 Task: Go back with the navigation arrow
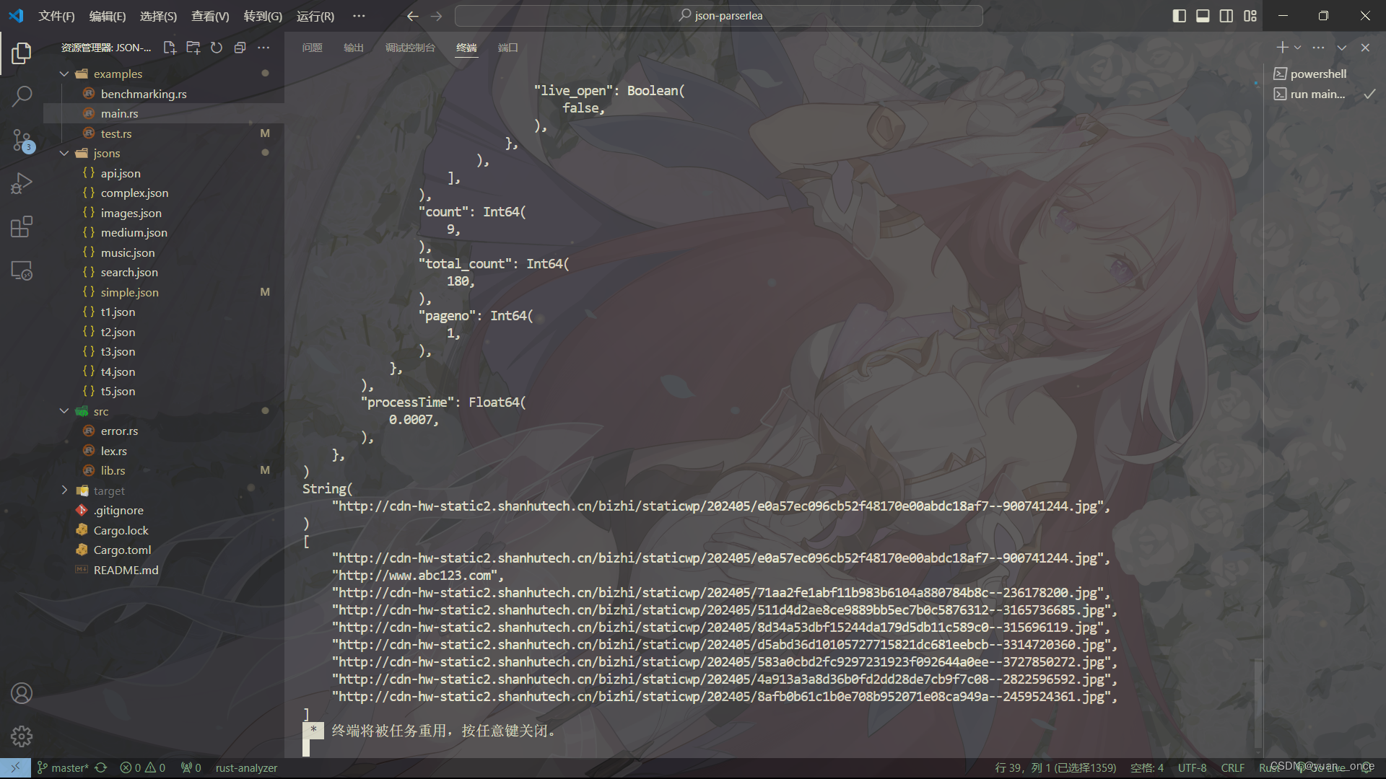click(412, 16)
